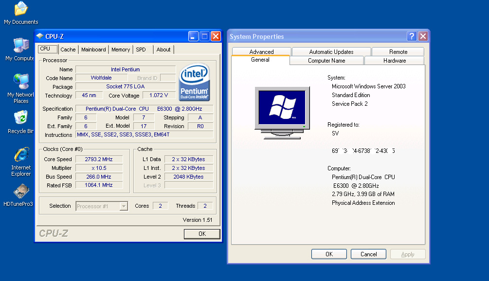Viewport: 489px width, 281px height.
Task: Select the Memory tab in CPU-Z
Action: click(x=121, y=50)
